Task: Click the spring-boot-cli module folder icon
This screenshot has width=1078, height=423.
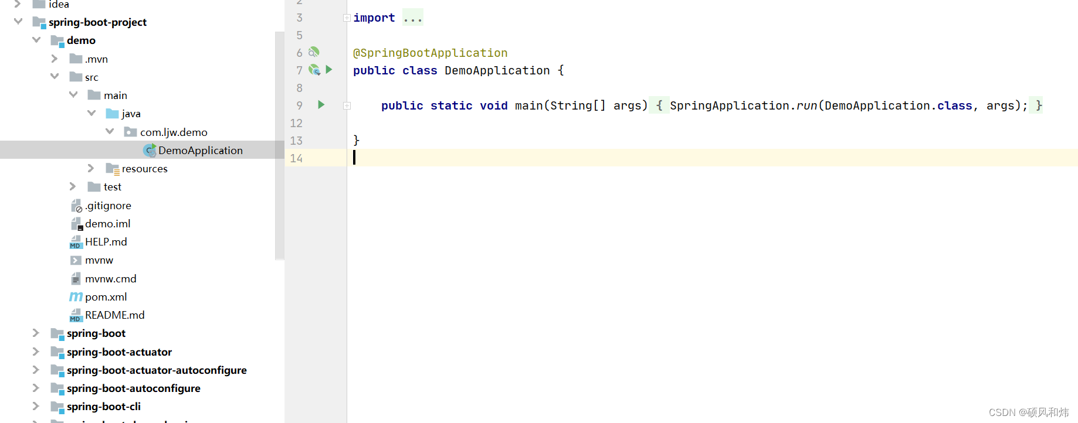Action: 57,407
